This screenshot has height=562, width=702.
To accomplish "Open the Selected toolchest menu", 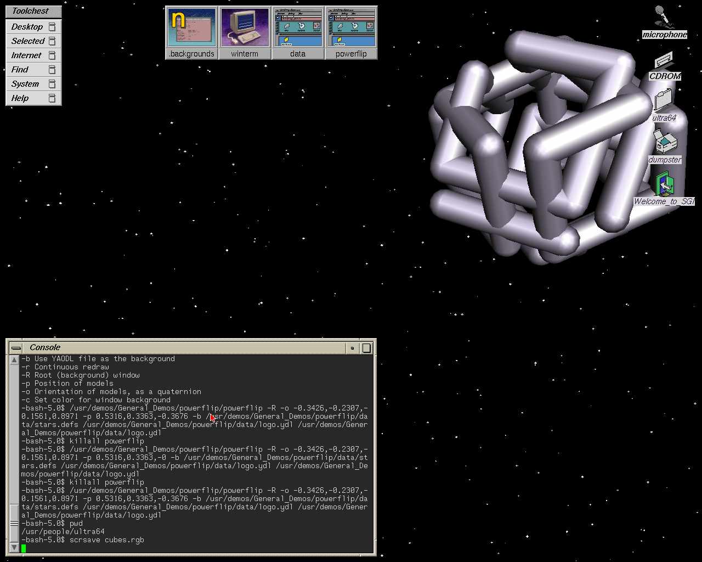I will tap(33, 41).
